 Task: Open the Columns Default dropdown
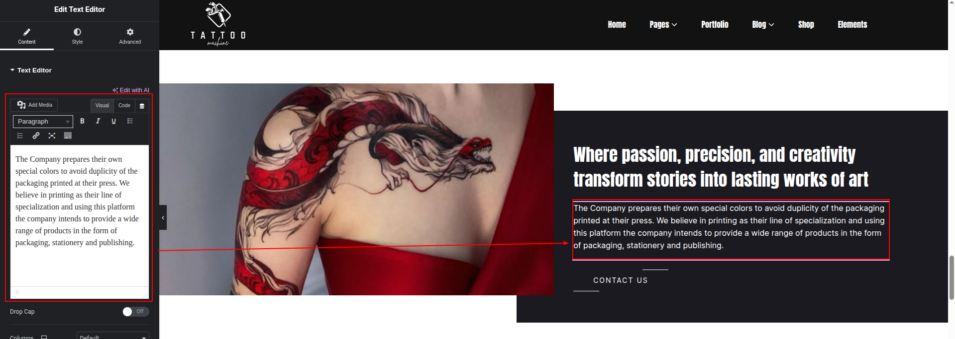tap(113, 336)
